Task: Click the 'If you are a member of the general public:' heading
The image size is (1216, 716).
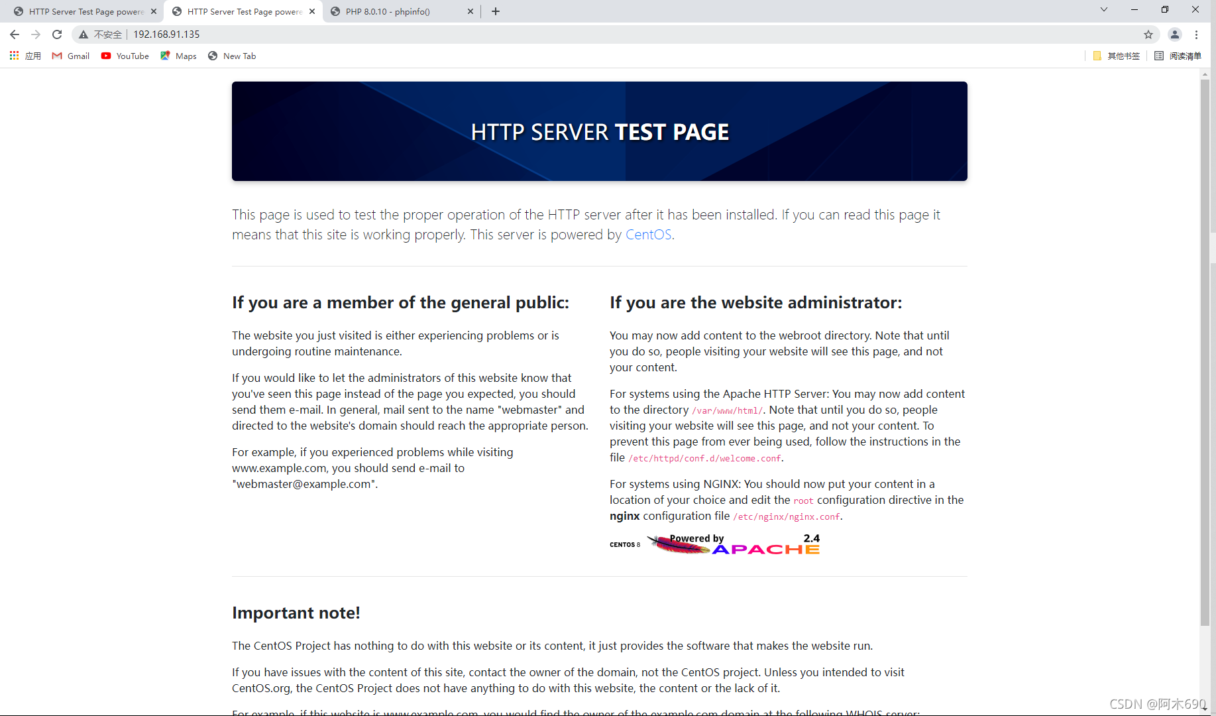Action: pos(400,302)
